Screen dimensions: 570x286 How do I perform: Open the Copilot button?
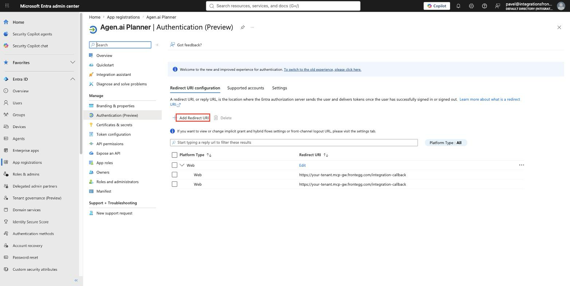point(437,6)
